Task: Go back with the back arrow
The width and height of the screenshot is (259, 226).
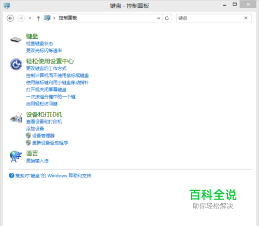Action: 10,18
